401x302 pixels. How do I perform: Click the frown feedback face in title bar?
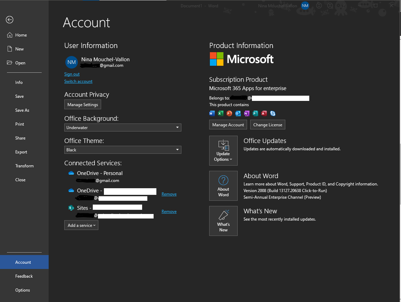(330, 5)
